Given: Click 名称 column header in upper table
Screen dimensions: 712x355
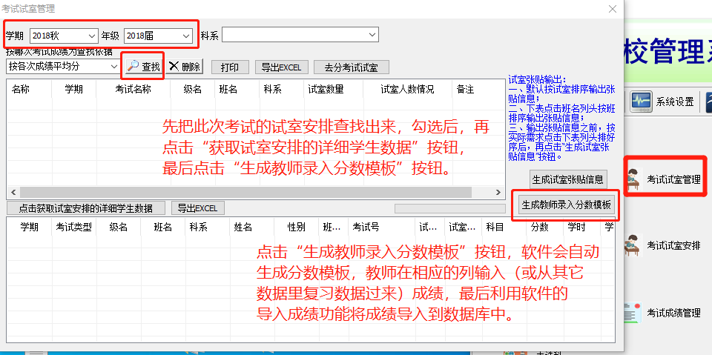Looking at the screenshot, I should pyautogui.click(x=30, y=90).
